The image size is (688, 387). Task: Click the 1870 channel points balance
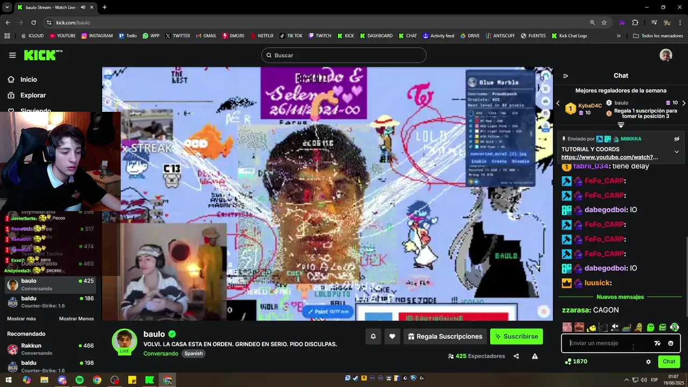point(576,362)
